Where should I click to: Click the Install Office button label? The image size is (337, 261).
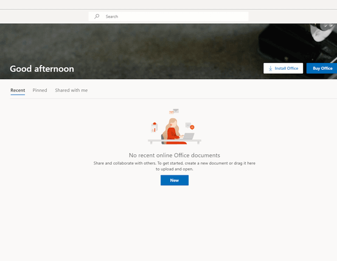point(287,69)
